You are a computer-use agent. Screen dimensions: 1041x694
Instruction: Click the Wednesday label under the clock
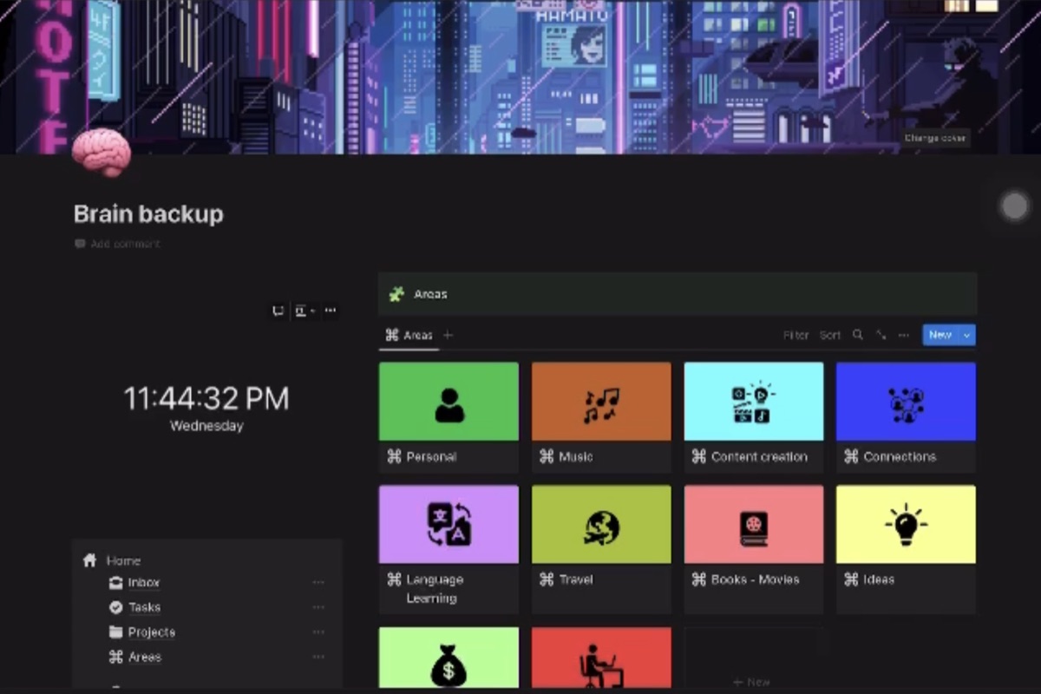206,426
